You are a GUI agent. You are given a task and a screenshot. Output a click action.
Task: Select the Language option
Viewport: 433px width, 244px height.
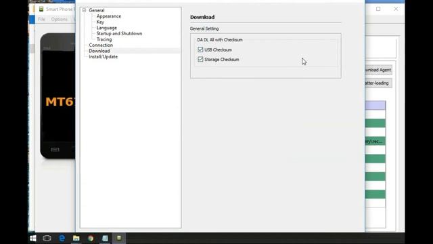click(107, 28)
